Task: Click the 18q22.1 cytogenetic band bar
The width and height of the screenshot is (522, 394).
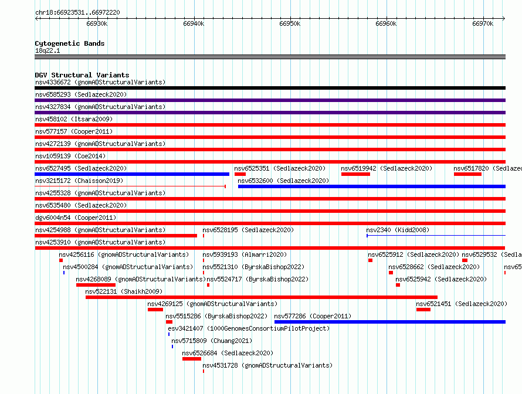Action: 270,57
